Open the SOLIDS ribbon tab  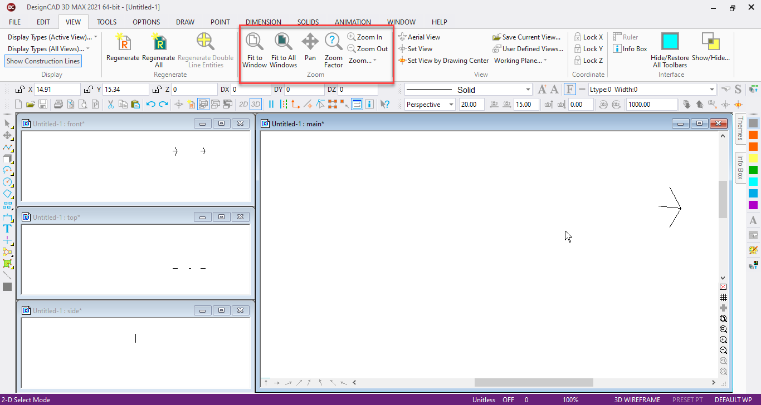pos(308,22)
